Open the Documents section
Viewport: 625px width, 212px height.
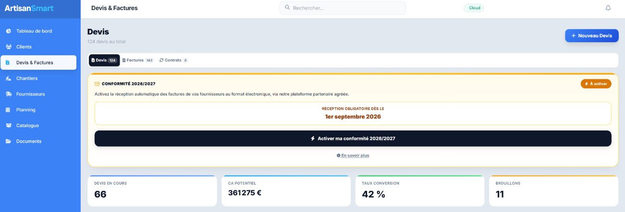(38, 141)
